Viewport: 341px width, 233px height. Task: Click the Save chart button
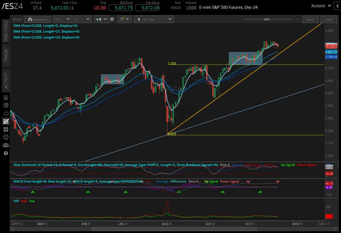310,19
